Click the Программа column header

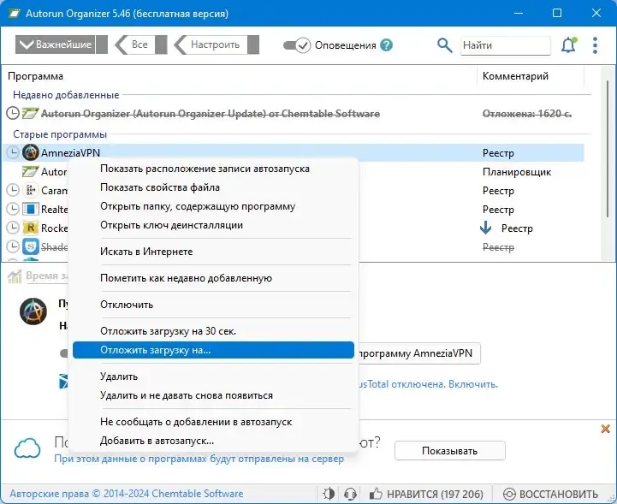[x=35, y=76]
